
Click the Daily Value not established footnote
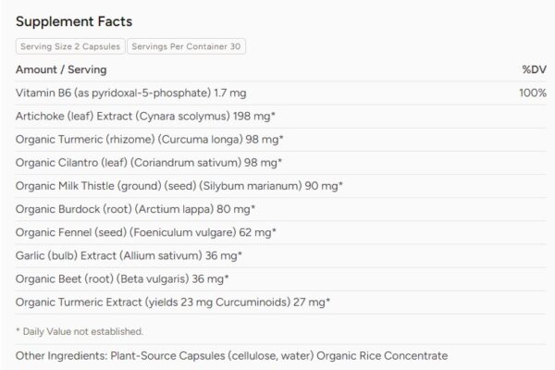80,331
